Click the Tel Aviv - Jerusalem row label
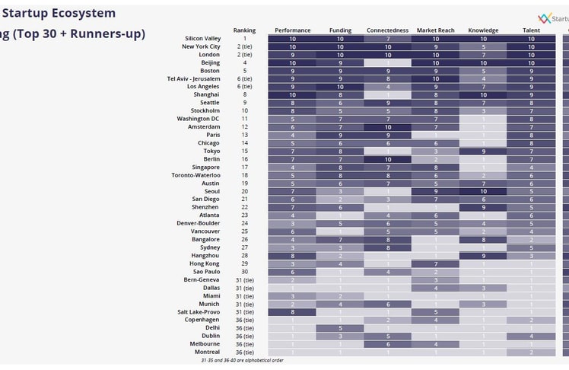 (x=193, y=78)
